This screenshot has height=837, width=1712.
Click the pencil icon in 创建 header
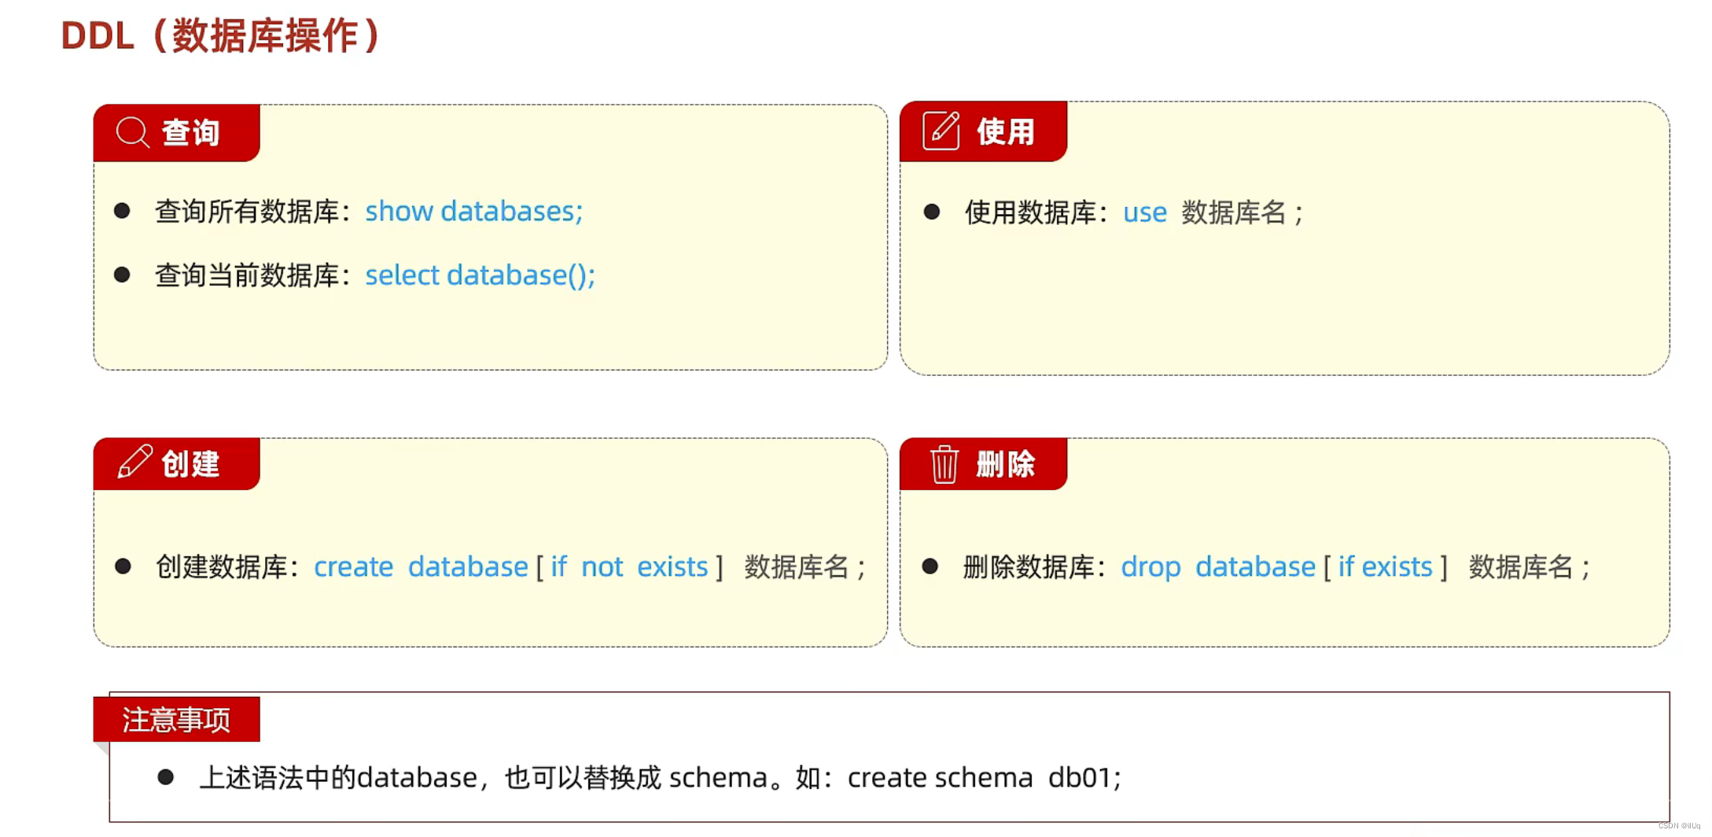tap(134, 462)
